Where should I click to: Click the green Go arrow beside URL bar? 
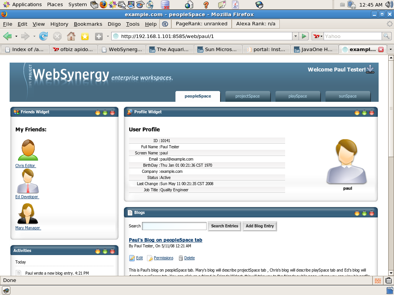[x=304, y=36]
